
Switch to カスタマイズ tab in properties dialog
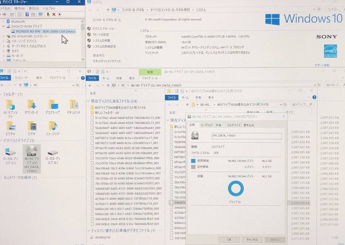tap(234, 125)
